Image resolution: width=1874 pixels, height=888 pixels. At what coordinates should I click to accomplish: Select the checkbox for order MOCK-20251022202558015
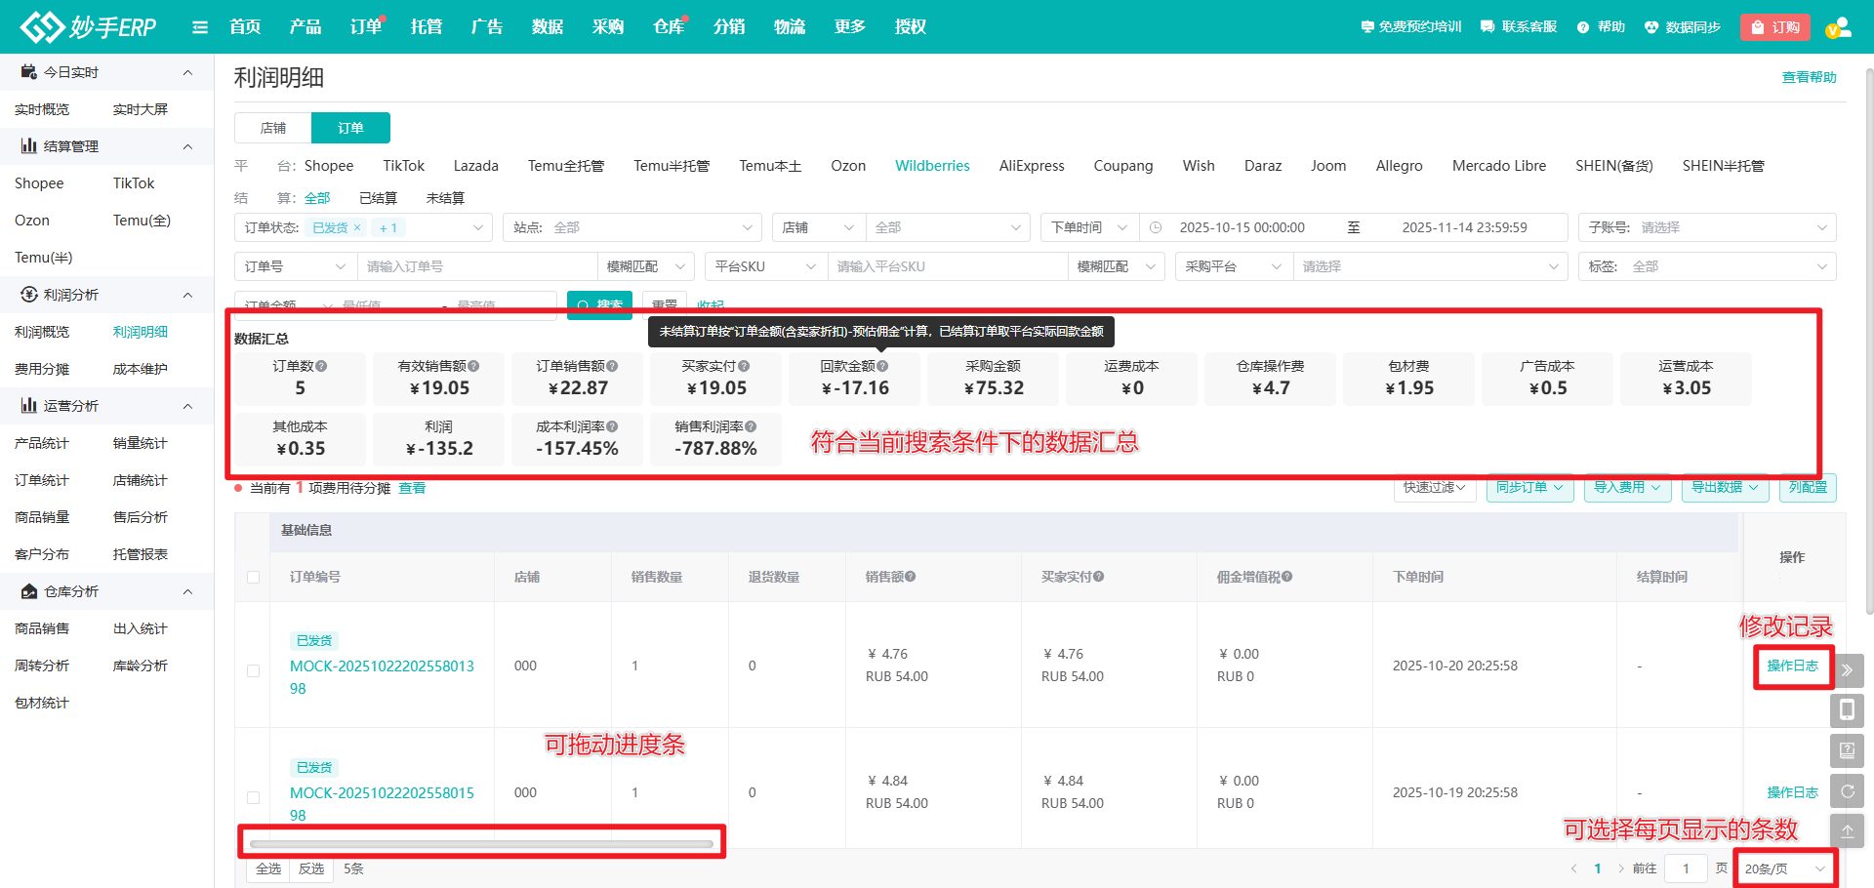[254, 797]
